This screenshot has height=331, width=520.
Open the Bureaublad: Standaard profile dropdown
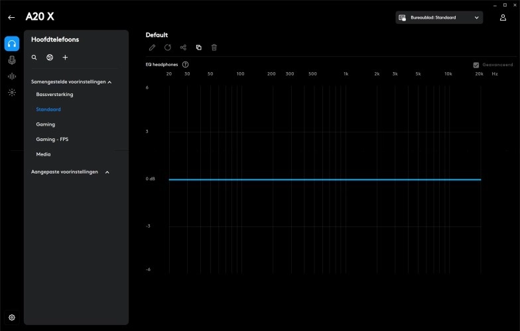(439, 18)
